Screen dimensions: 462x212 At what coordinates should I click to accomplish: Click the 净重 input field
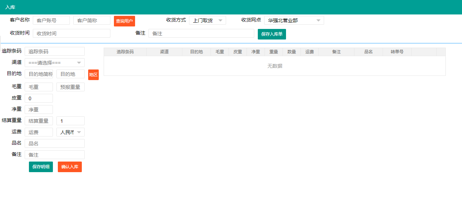coord(39,110)
